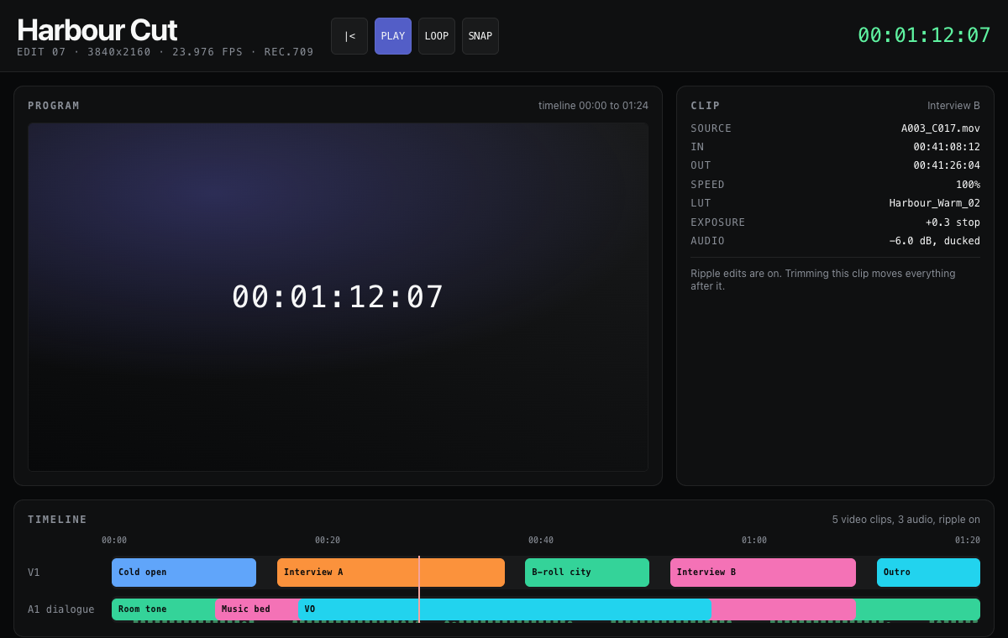This screenshot has height=638, width=1008.
Task: Click the 01:20 ruler mark
Action: [x=968, y=541]
